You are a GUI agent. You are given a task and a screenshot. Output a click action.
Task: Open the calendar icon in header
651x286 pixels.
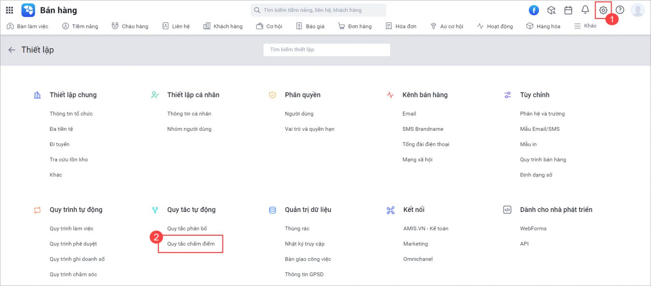(568, 10)
